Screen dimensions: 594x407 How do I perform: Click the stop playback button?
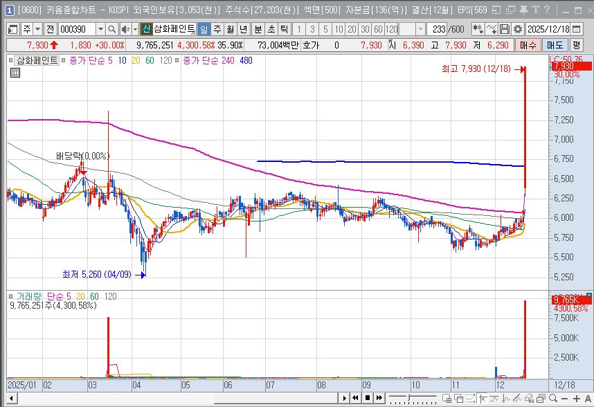coord(367,398)
